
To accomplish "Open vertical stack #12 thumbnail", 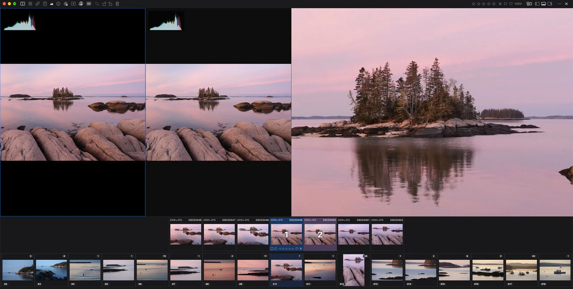I will (354, 270).
